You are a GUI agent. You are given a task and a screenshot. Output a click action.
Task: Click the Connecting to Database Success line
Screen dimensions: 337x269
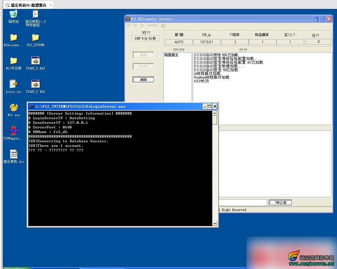click(x=68, y=141)
